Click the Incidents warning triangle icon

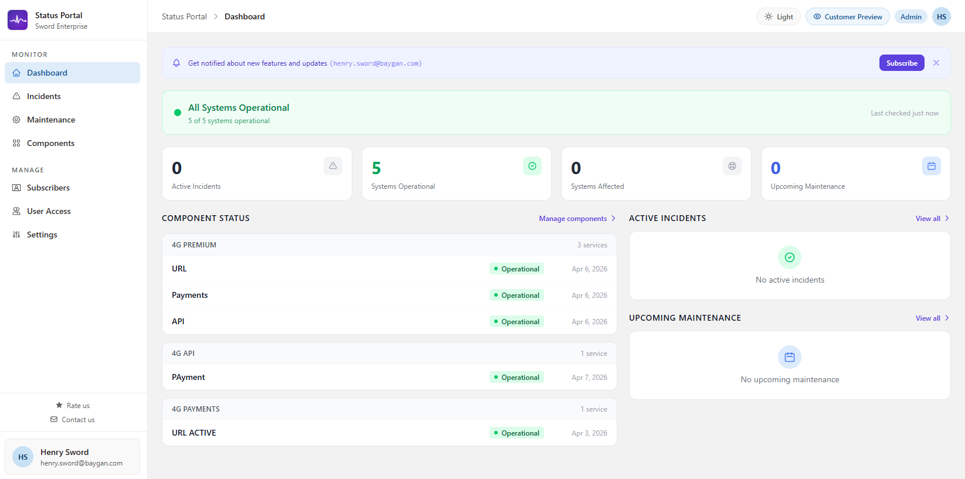16,96
